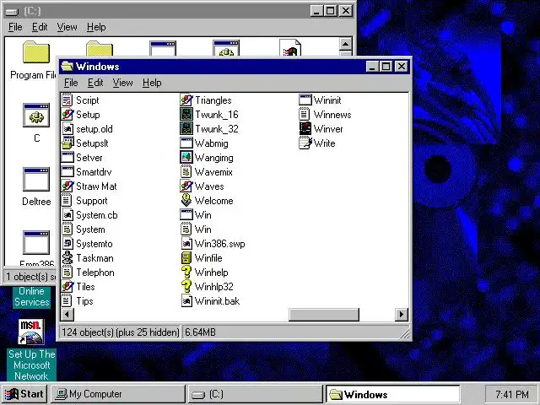Click the 7:41 PM taskbar clock

tap(512, 394)
